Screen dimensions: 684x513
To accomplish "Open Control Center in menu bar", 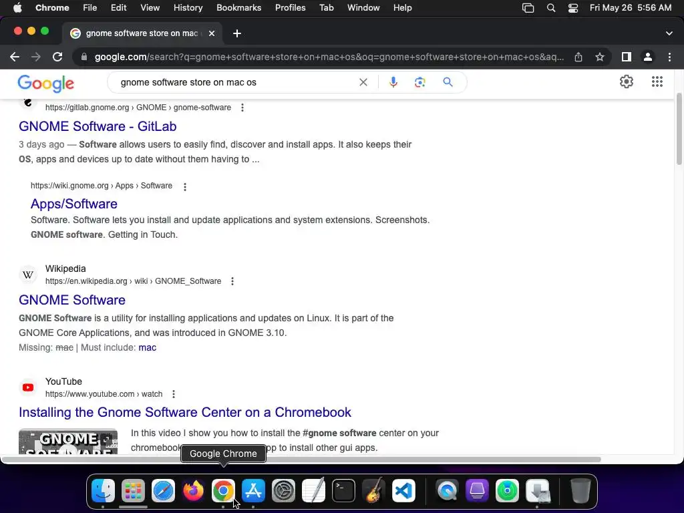I will click(x=572, y=8).
